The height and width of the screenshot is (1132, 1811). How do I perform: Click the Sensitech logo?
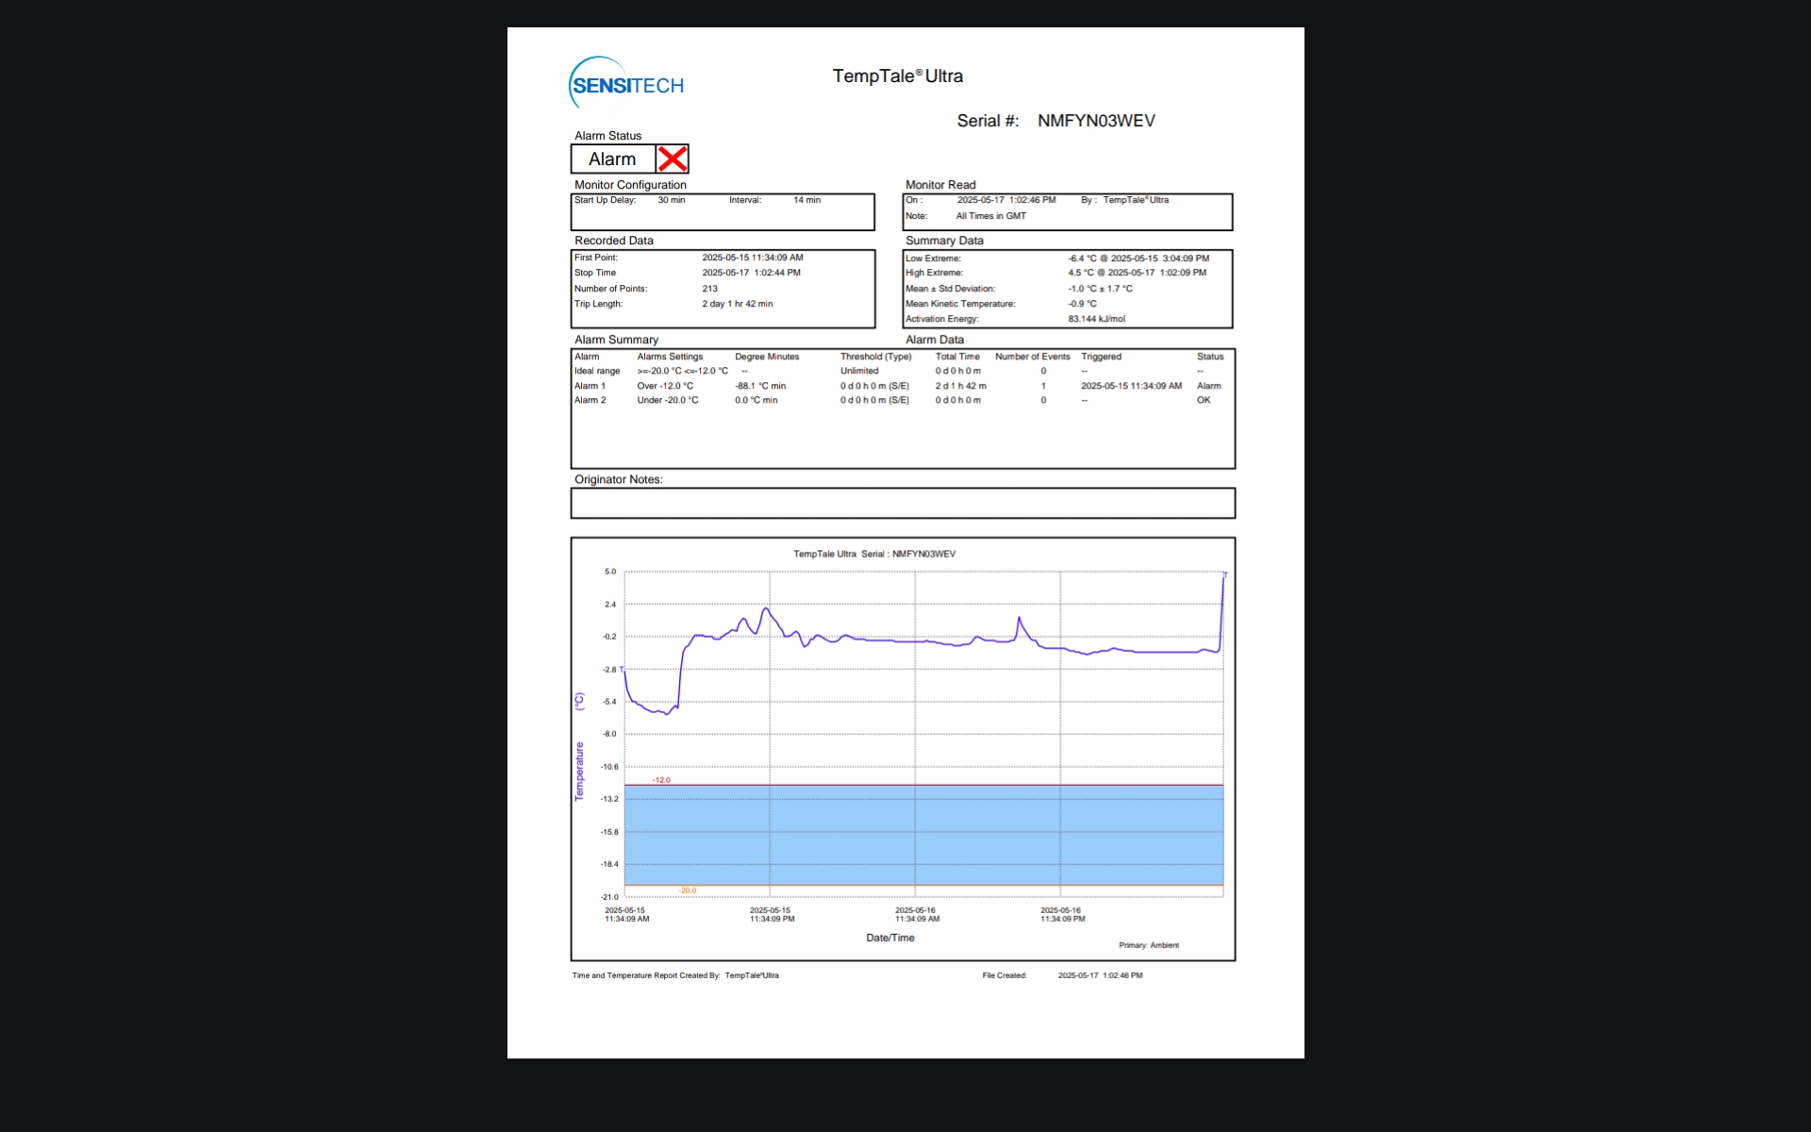[x=626, y=84]
